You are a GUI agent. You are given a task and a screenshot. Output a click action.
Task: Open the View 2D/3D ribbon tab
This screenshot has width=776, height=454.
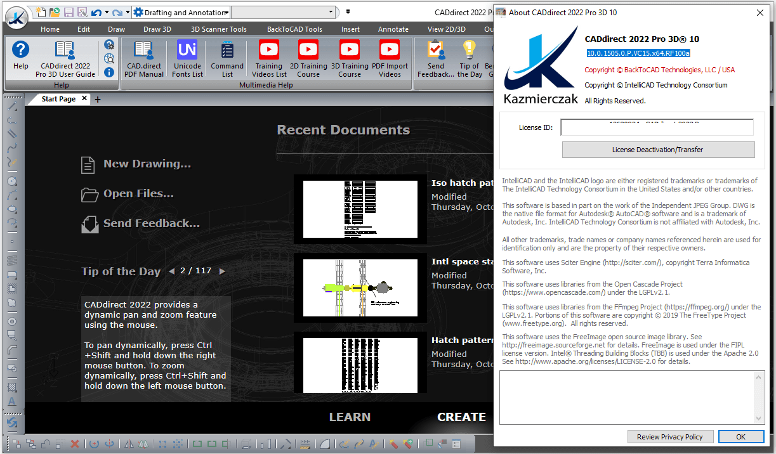pos(447,29)
